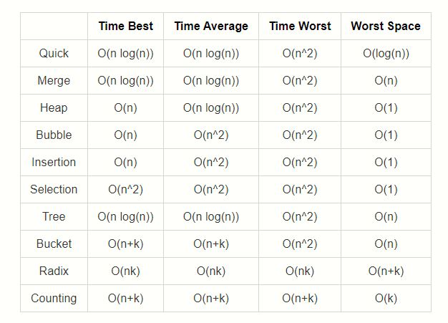Viewport: 448px width, 323px height.
Task: Click the Heap row label
Action: tap(54, 108)
